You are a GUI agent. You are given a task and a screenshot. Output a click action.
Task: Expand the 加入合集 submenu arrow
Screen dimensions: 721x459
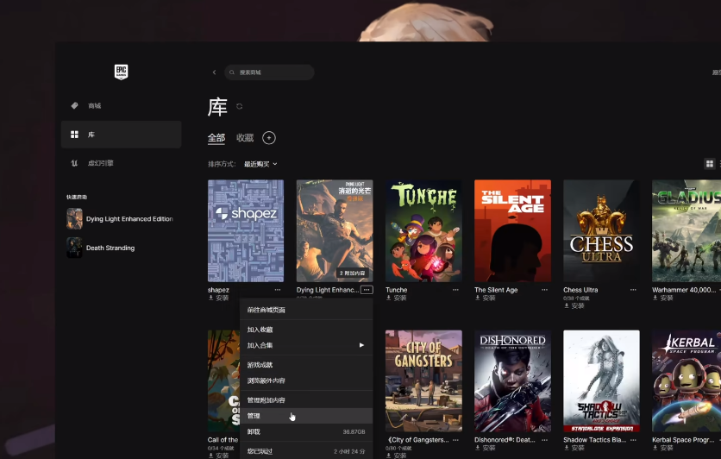pos(361,345)
